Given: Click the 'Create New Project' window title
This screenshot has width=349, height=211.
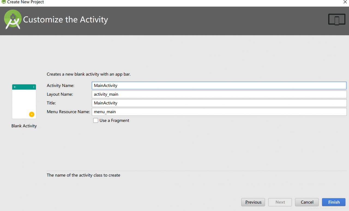Looking at the screenshot, I should click(x=26, y=2).
